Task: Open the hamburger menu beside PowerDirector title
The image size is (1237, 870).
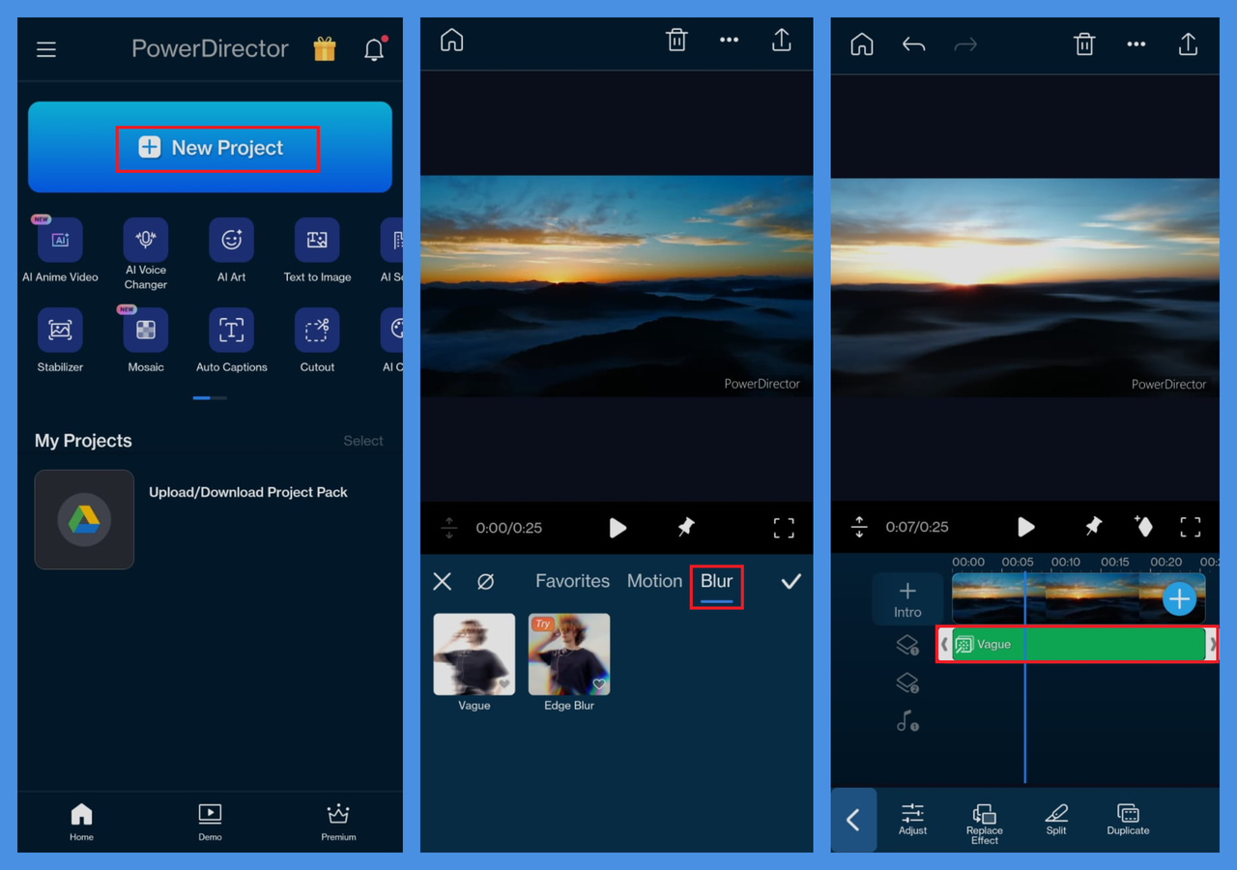Action: pyautogui.click(x=46, y=49)
